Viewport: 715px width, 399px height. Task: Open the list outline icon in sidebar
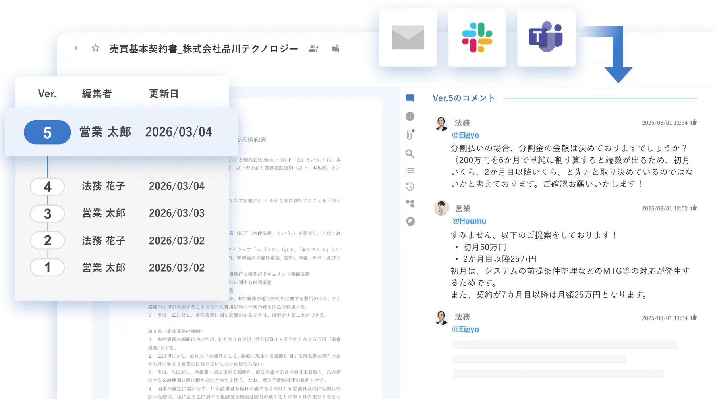point(410,170)
